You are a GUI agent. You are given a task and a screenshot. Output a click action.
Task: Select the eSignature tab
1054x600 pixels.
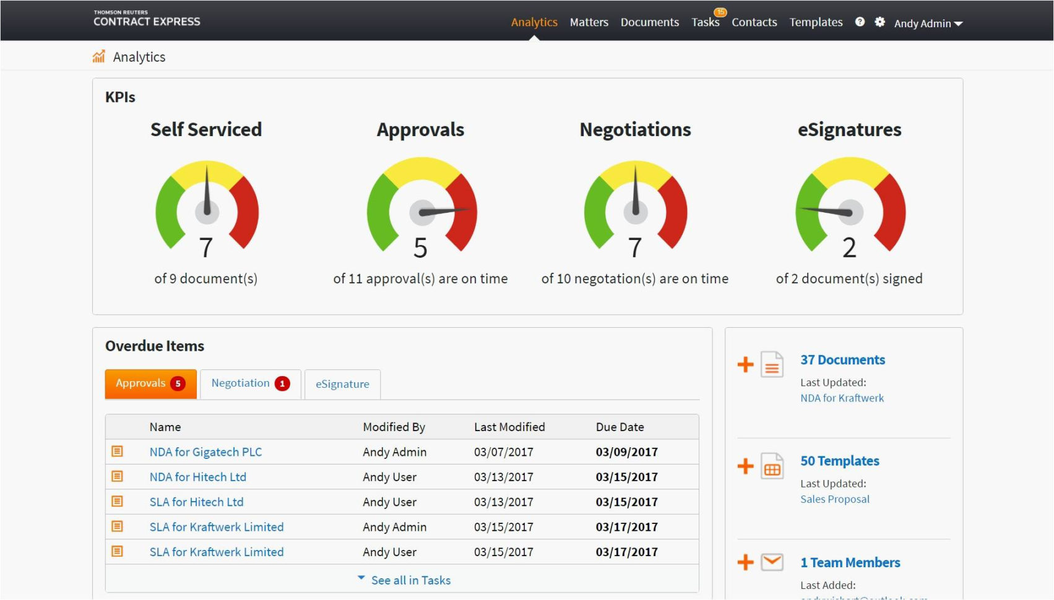pos(342,384)
